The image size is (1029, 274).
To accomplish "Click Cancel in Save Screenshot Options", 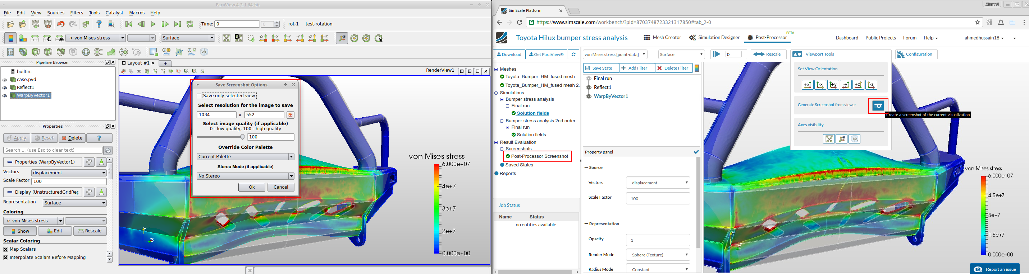I will (281, 187).
